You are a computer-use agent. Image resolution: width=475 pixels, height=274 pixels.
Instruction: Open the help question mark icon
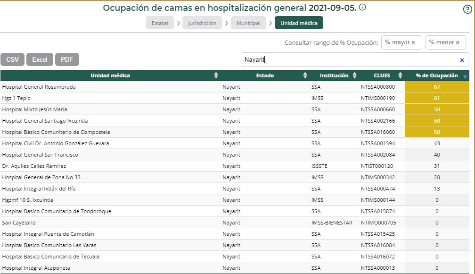(x=468, y=10)
